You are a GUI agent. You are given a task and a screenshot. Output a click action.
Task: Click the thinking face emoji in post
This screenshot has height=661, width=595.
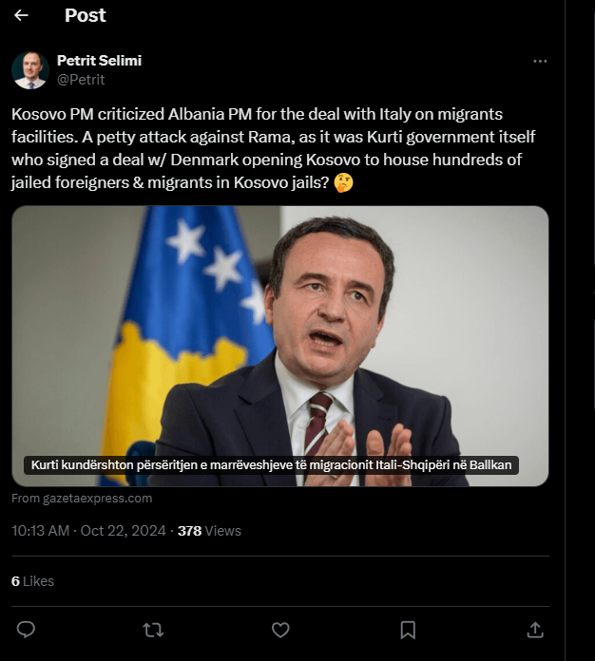point(344,182)
